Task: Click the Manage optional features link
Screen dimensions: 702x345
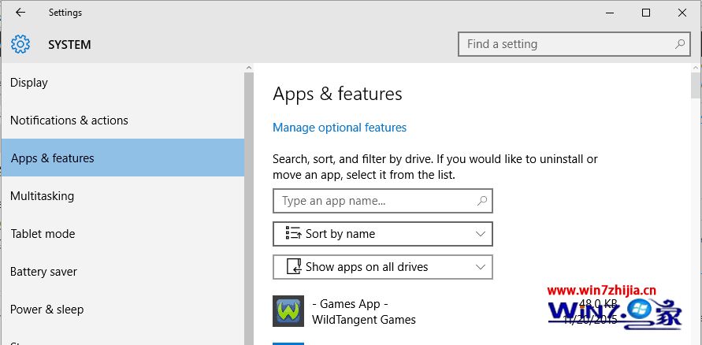Action: point(340,128)
